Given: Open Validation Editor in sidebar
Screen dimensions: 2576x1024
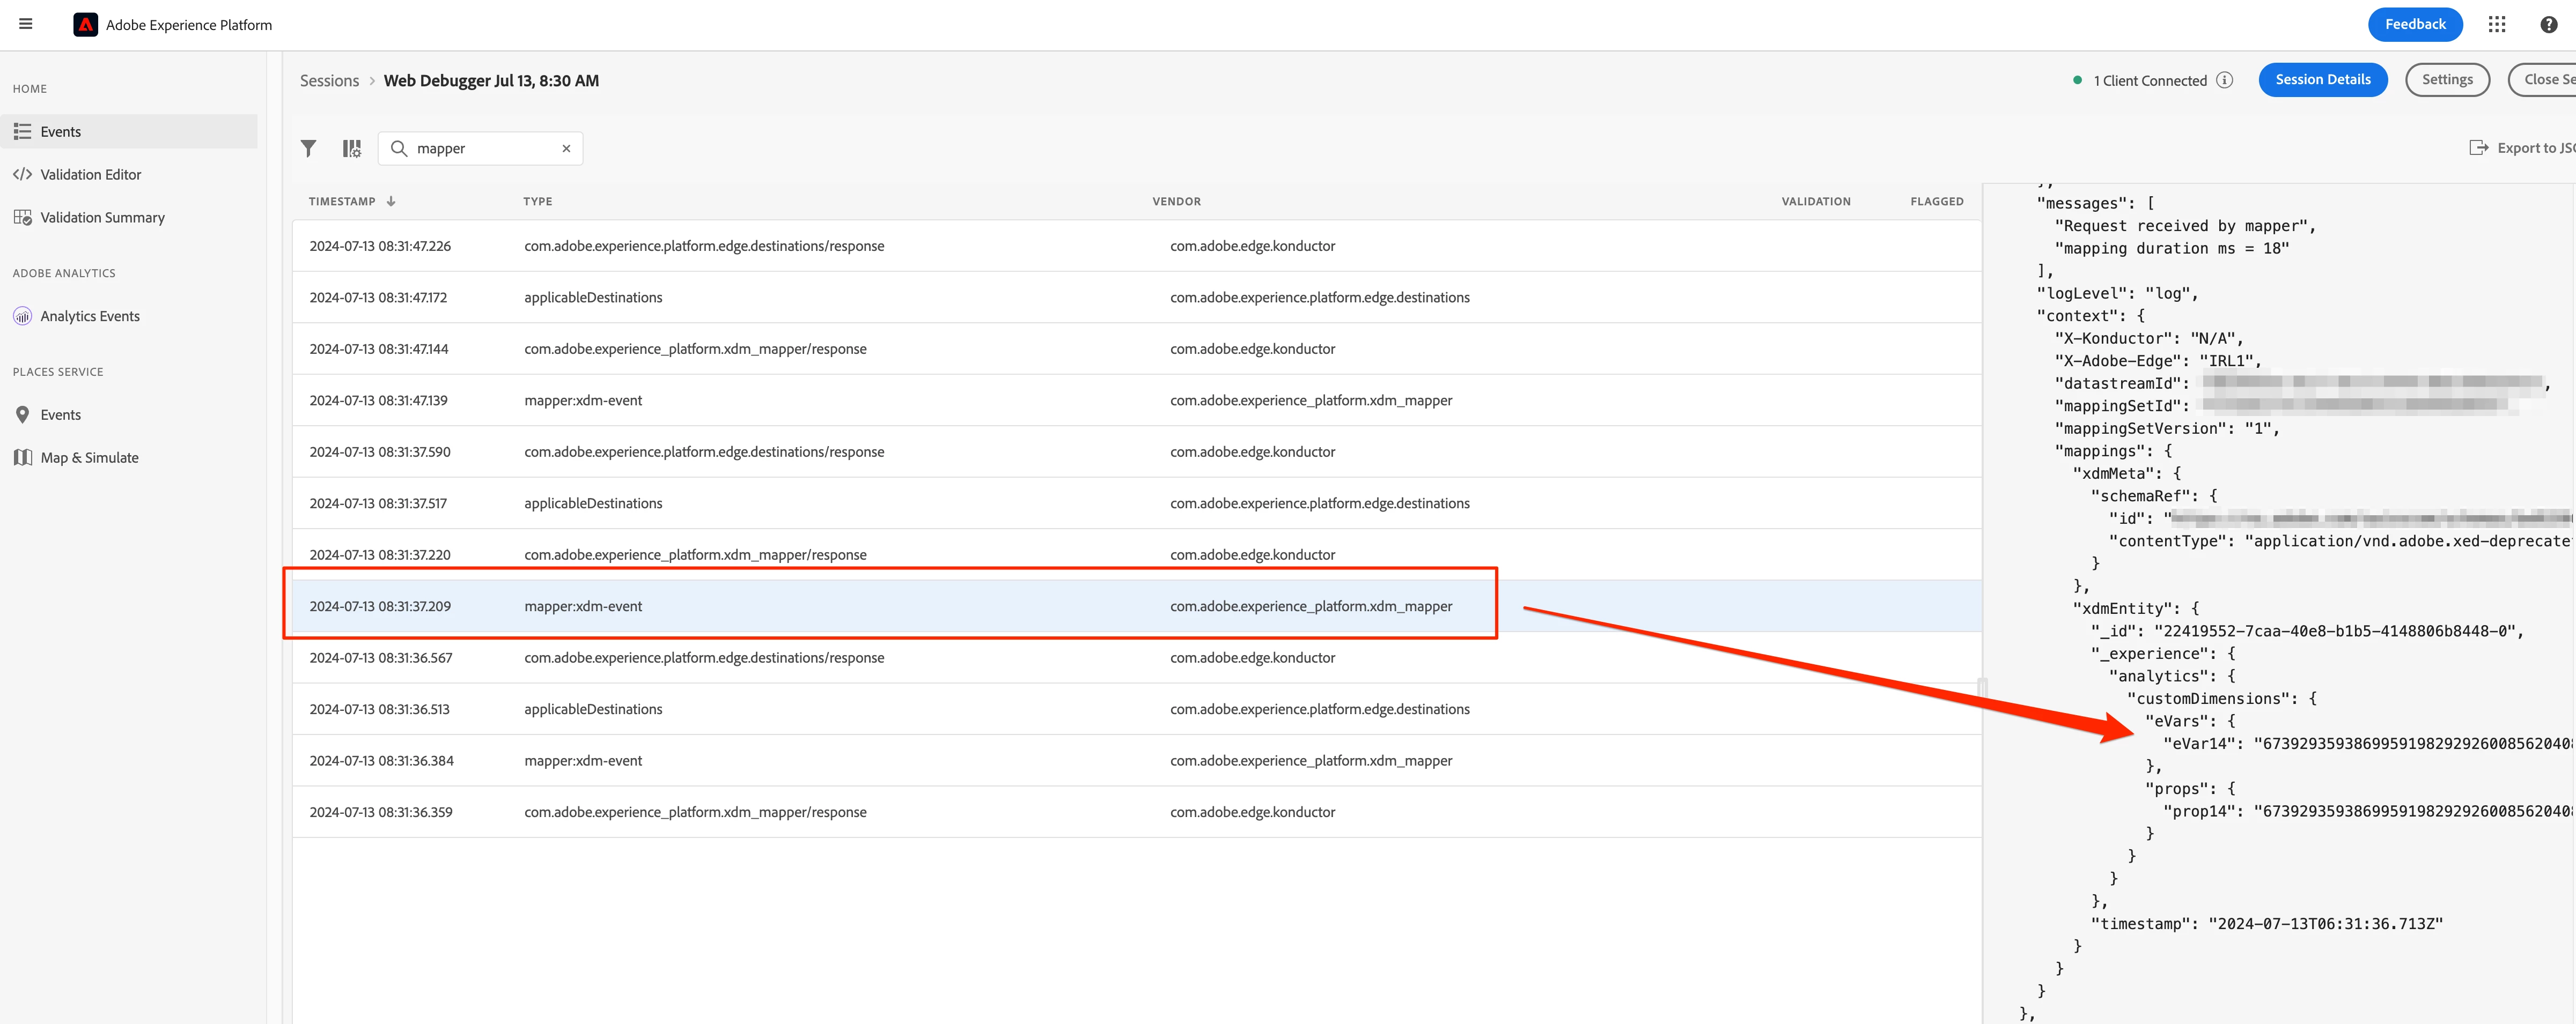Looking at the screenshot, I should pos(90,175).
